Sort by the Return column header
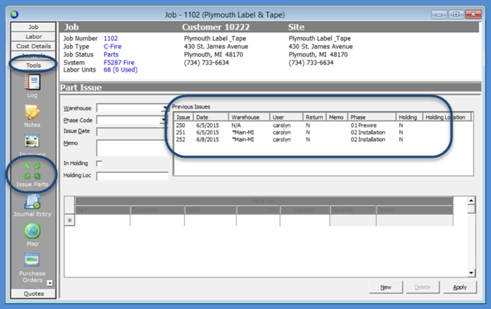This screenshot has width=491, height=309. click(x=315, y=117)
